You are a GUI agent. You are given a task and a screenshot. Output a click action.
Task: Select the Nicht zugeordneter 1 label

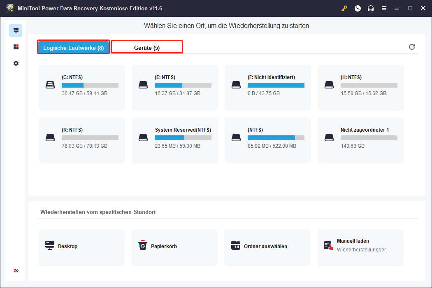click(x=365, y=130)
